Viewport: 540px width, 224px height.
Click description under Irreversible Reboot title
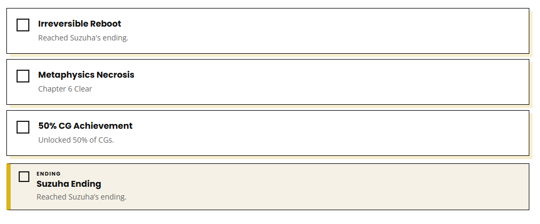pyautogui.click(x=83, y=38)
